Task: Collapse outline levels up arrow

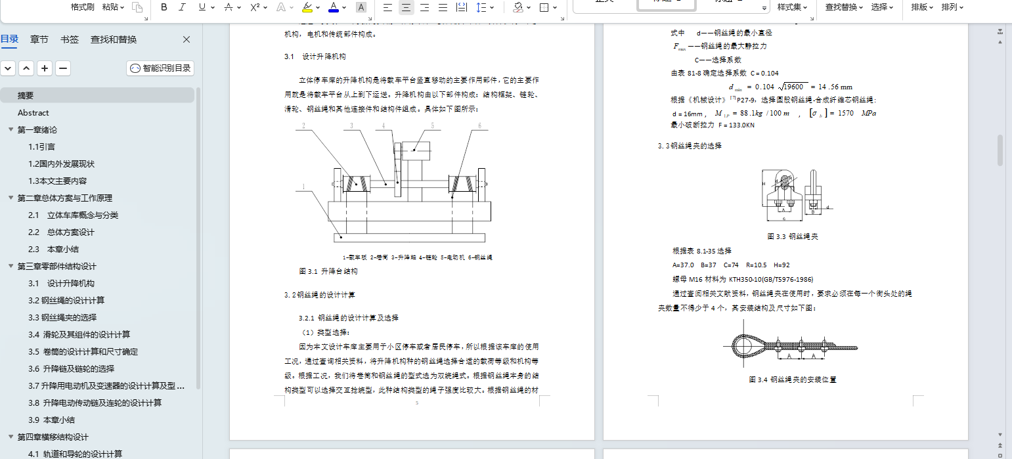Action: click(x=26, y=68)
